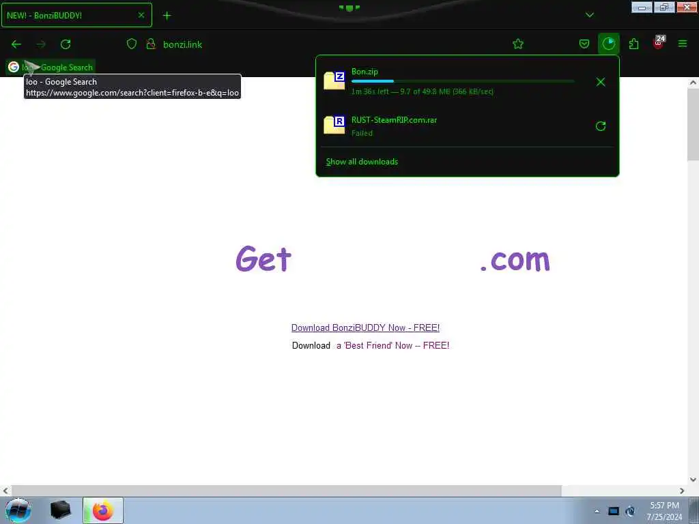Open the extensions puzzle icon

(633, 44)
